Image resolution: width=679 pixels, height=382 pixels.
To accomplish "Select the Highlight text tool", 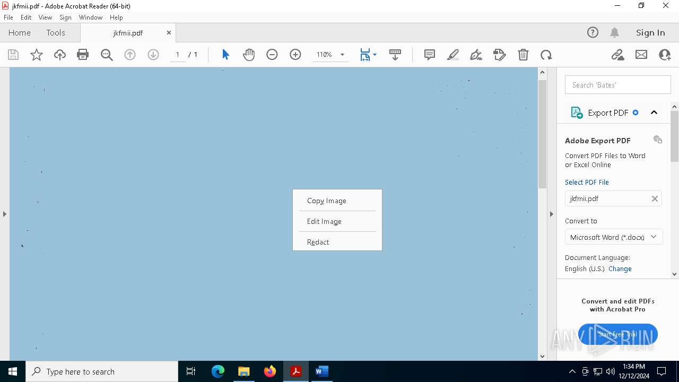I will coord(453,55).
